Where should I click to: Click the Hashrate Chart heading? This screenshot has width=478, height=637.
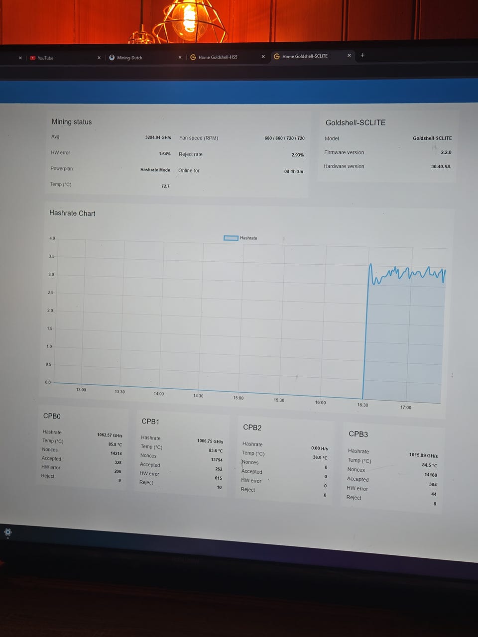pos(72,213)
